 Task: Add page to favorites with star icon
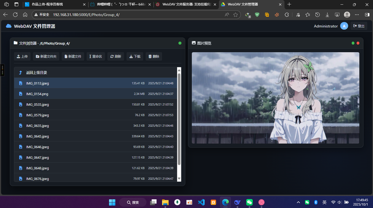(x=235, y=15)
